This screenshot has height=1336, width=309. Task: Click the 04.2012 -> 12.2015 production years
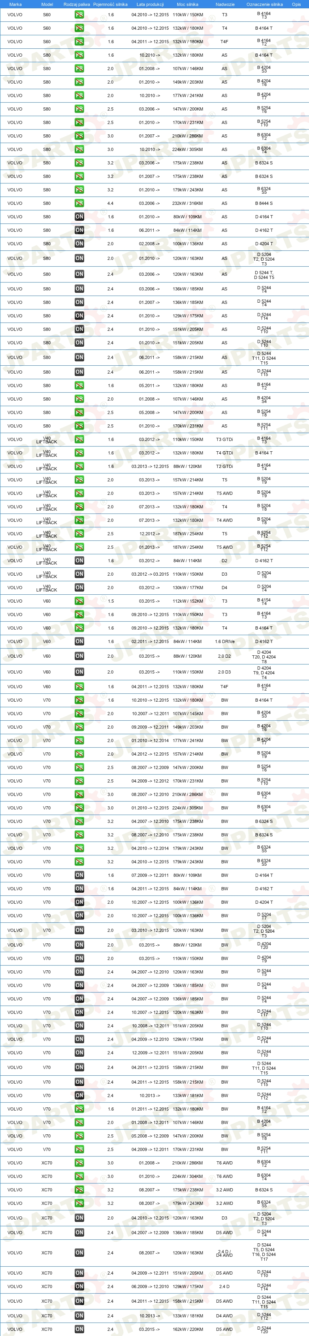(x=150, y=754)
